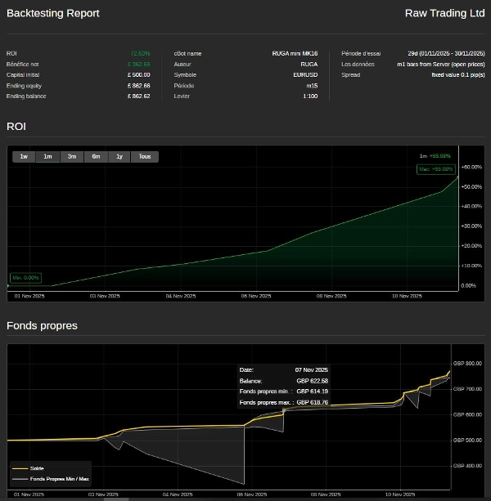Click the Min. 0.00% chart marker
Screen dimensions: 491x501
coord(24,278)
